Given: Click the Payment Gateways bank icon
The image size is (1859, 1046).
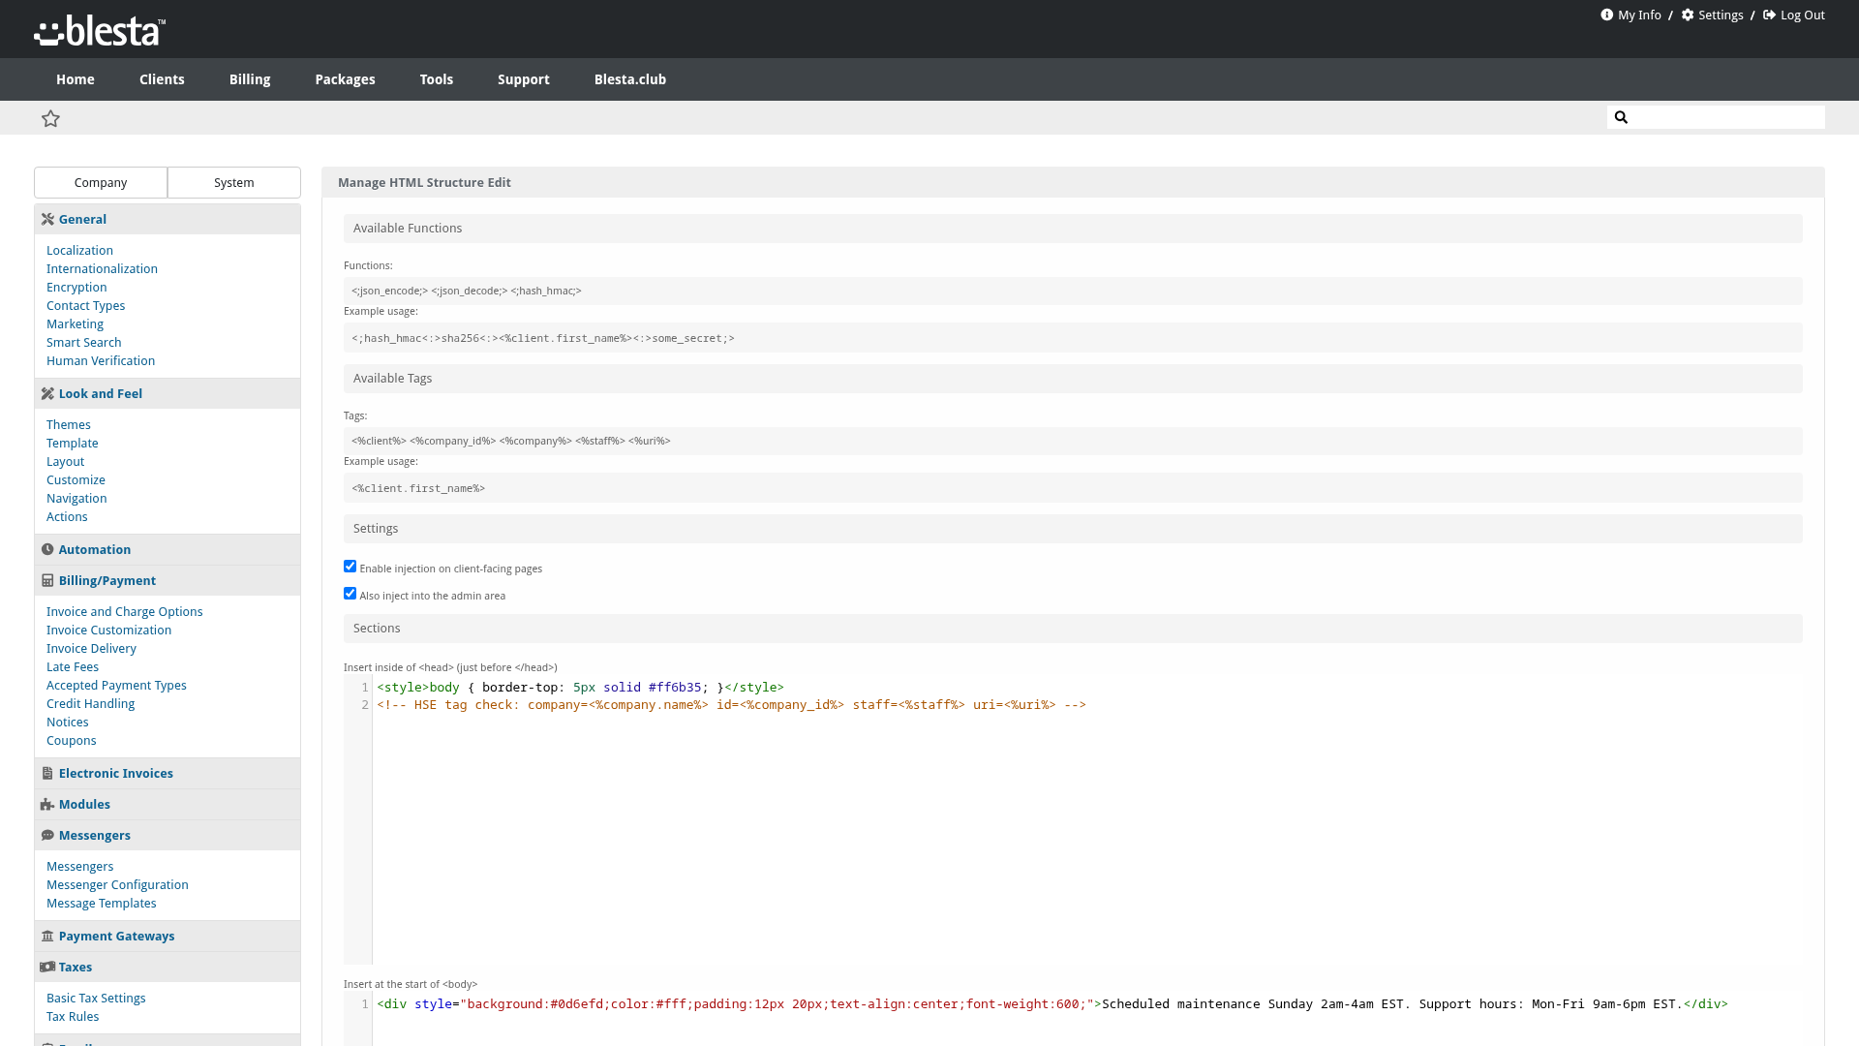Looking at the screenshot, I should [x=47, y=936].
